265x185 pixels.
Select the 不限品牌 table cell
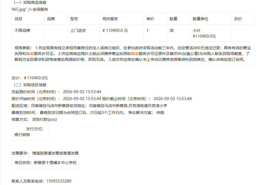point(28,33)
